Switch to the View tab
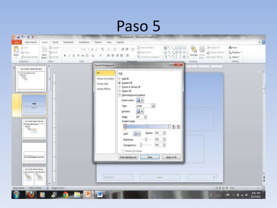The height and width of the screenshot is (208, 277). click(x=109, y=42)
